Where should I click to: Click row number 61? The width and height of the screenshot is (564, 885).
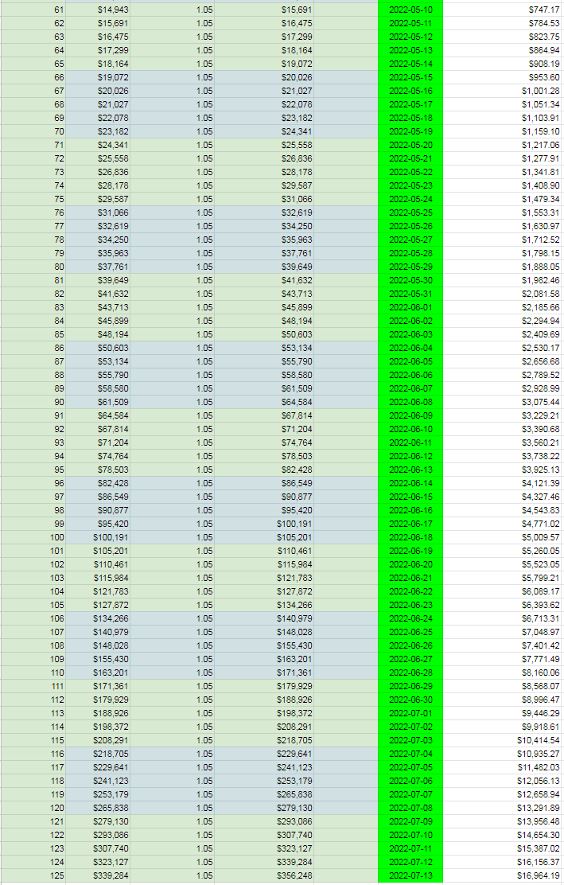(x=59, y=10)
